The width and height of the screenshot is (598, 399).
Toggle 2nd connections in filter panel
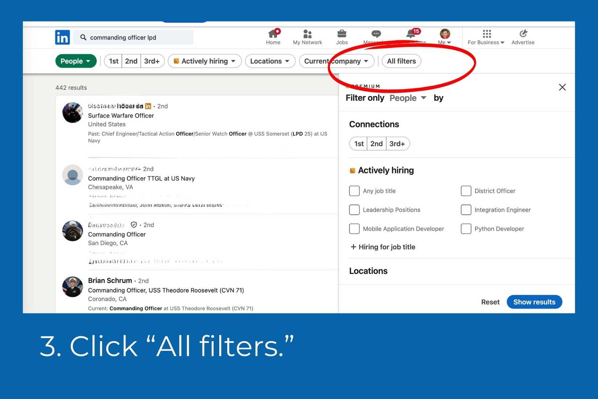[377, 144]
